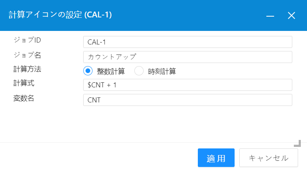Screen dimensions: 307x172
Task: Select the 整数計算 radio button
Action: 88,71
